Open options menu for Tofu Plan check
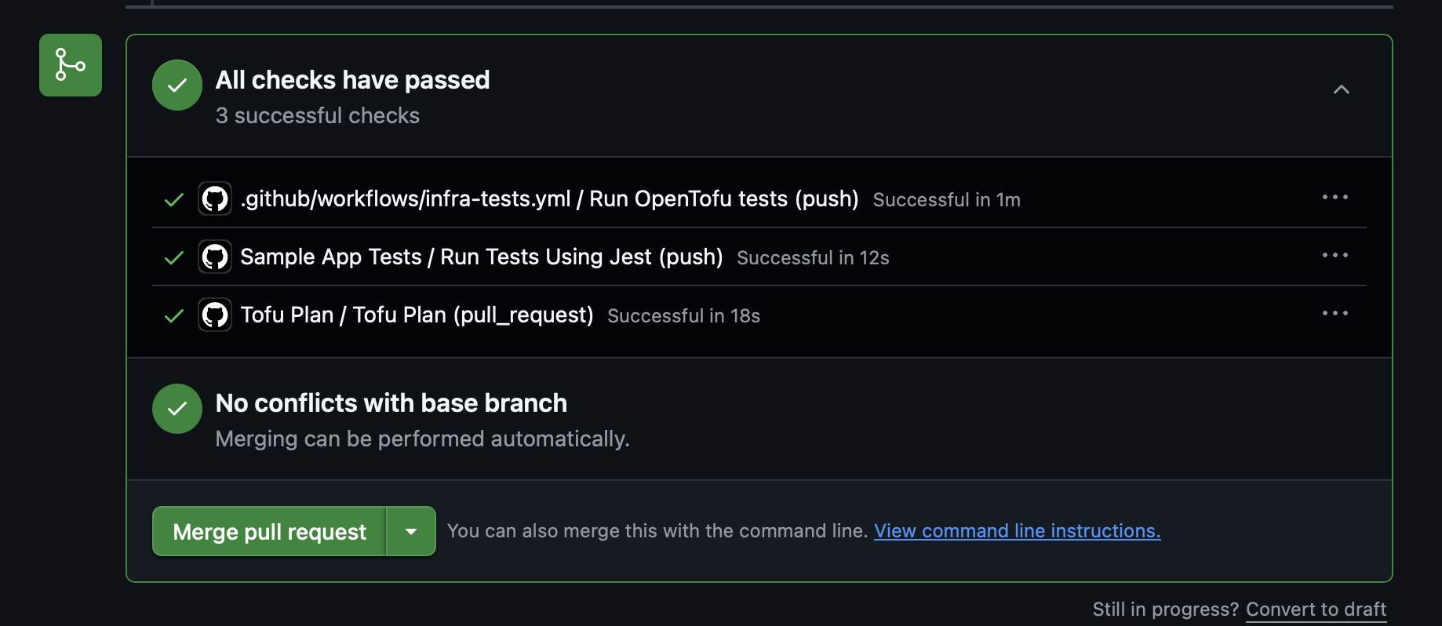1442x626 pixels. tap(1335, 313)
